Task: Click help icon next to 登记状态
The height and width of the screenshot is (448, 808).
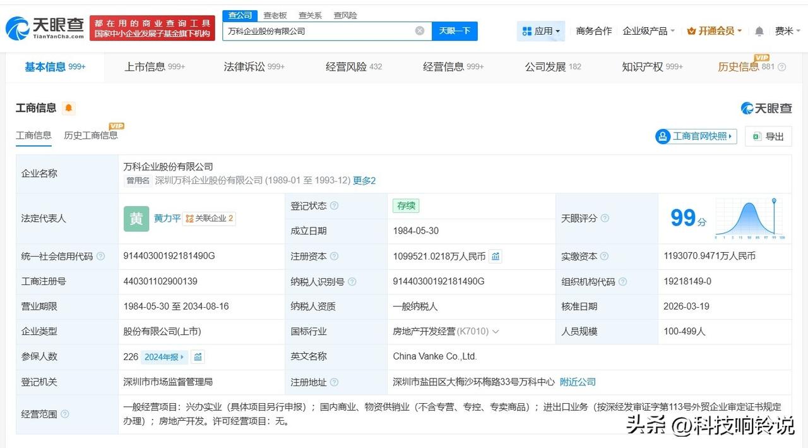Action: point(334,206)
